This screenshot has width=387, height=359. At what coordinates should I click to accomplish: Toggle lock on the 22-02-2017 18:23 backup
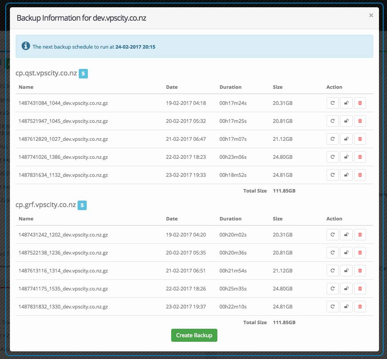pyautogui.click(x=346, y=157)
